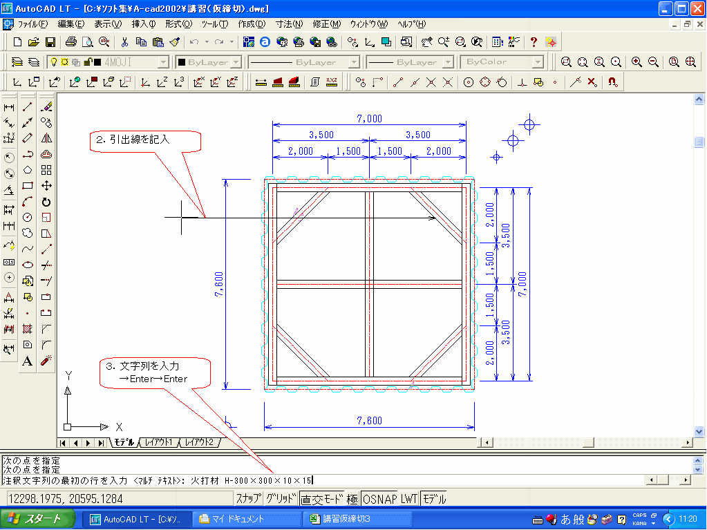Toggle 直交モード ortho mode

pos(322,498)
